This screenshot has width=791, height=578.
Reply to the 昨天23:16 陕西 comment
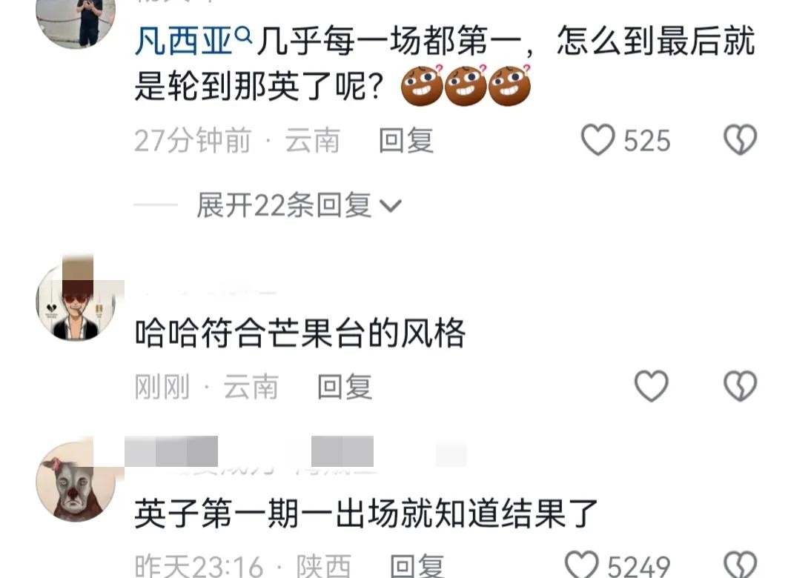(x=417, y=566)
